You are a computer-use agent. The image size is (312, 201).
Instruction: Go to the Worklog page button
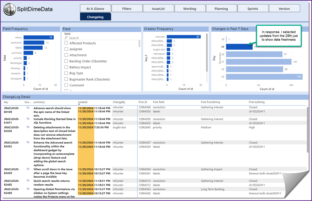190,9
